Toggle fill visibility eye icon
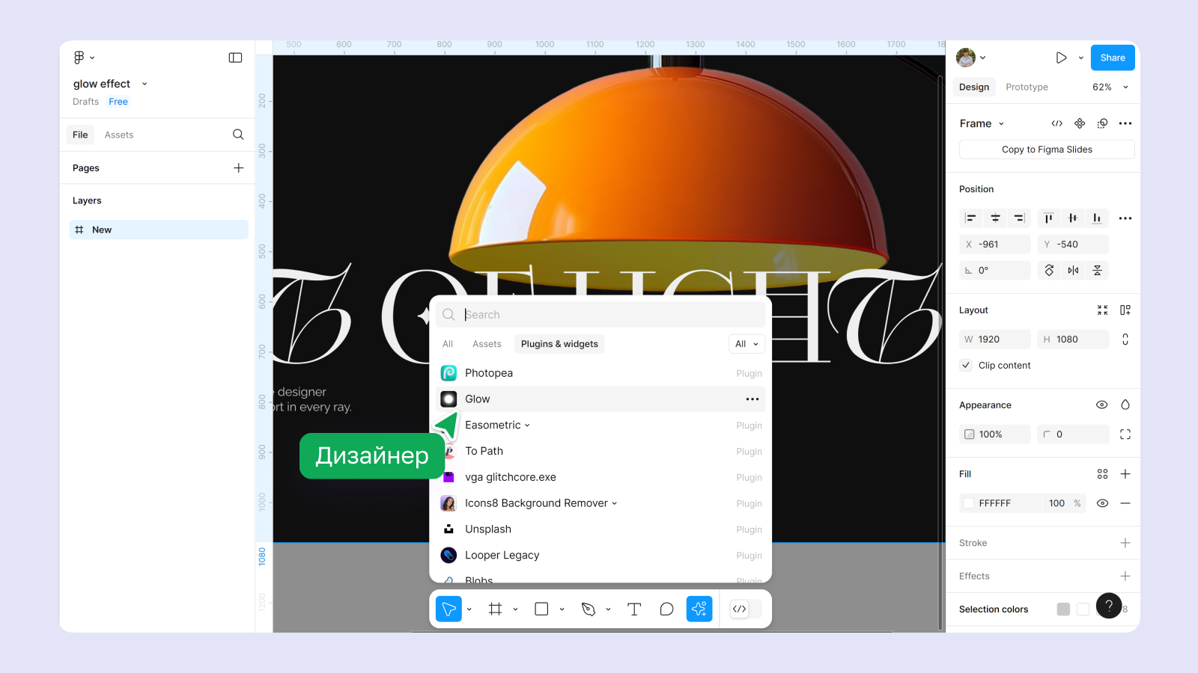1198x673 pixels. tap(1102, 503)
